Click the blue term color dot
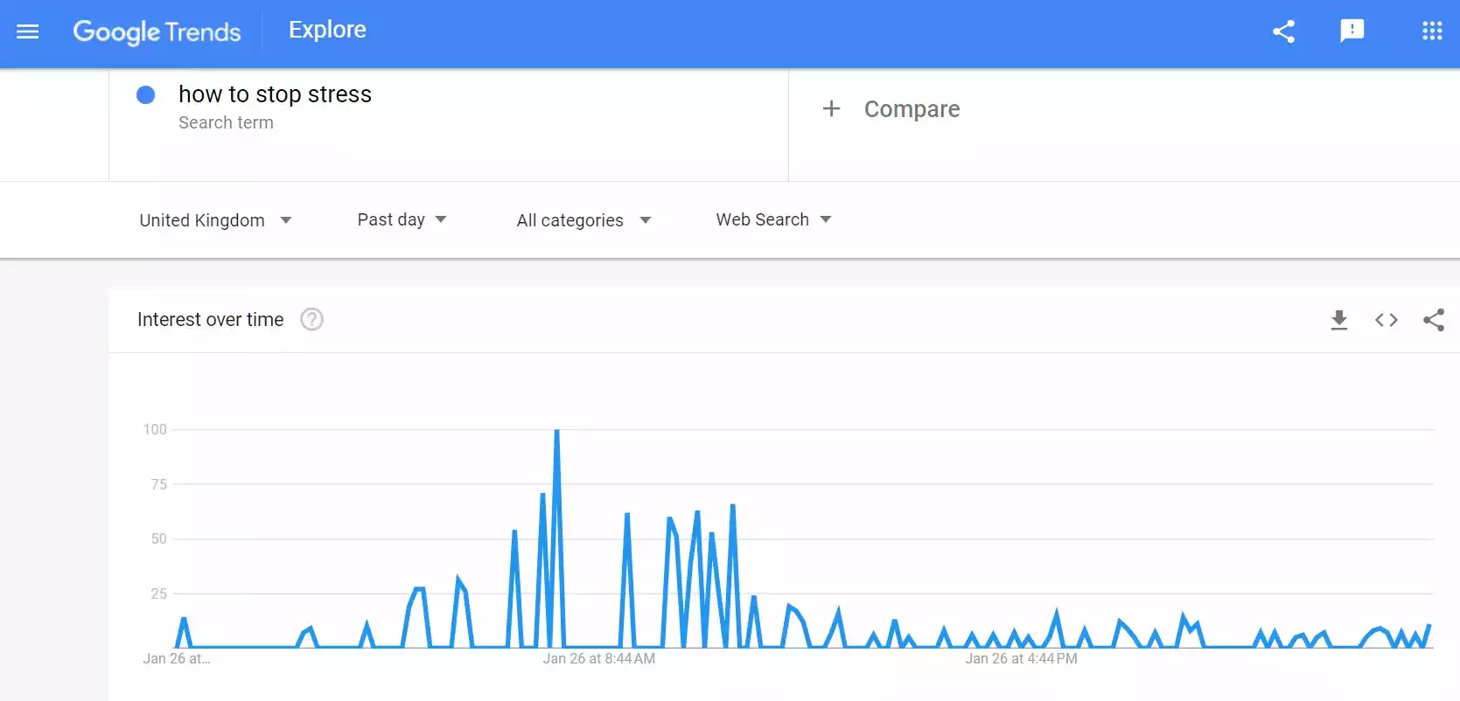Screen dimensions: 1460x701 click(x=146, y=95)
